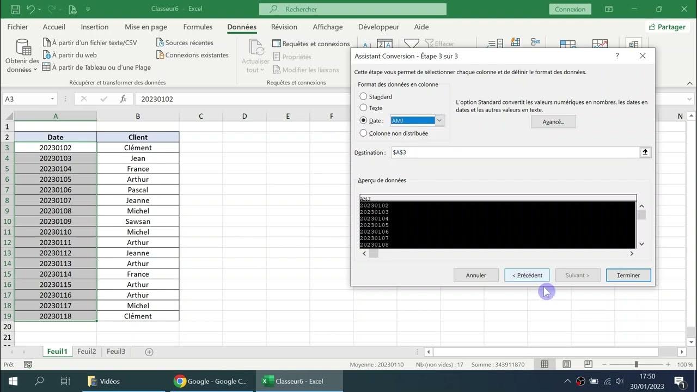Click Actualiser tout dropdown
Screen dimensions: 697x392
[255, 56]
